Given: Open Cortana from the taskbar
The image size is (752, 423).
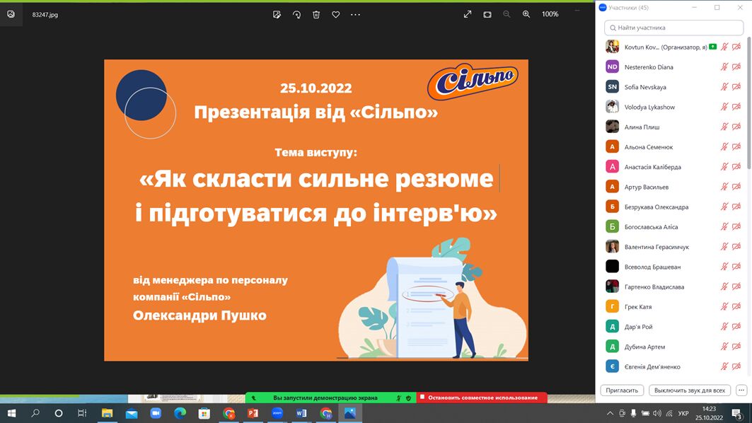Looking at the screenshot, I should pyautogui.click(x=59, y=413).
